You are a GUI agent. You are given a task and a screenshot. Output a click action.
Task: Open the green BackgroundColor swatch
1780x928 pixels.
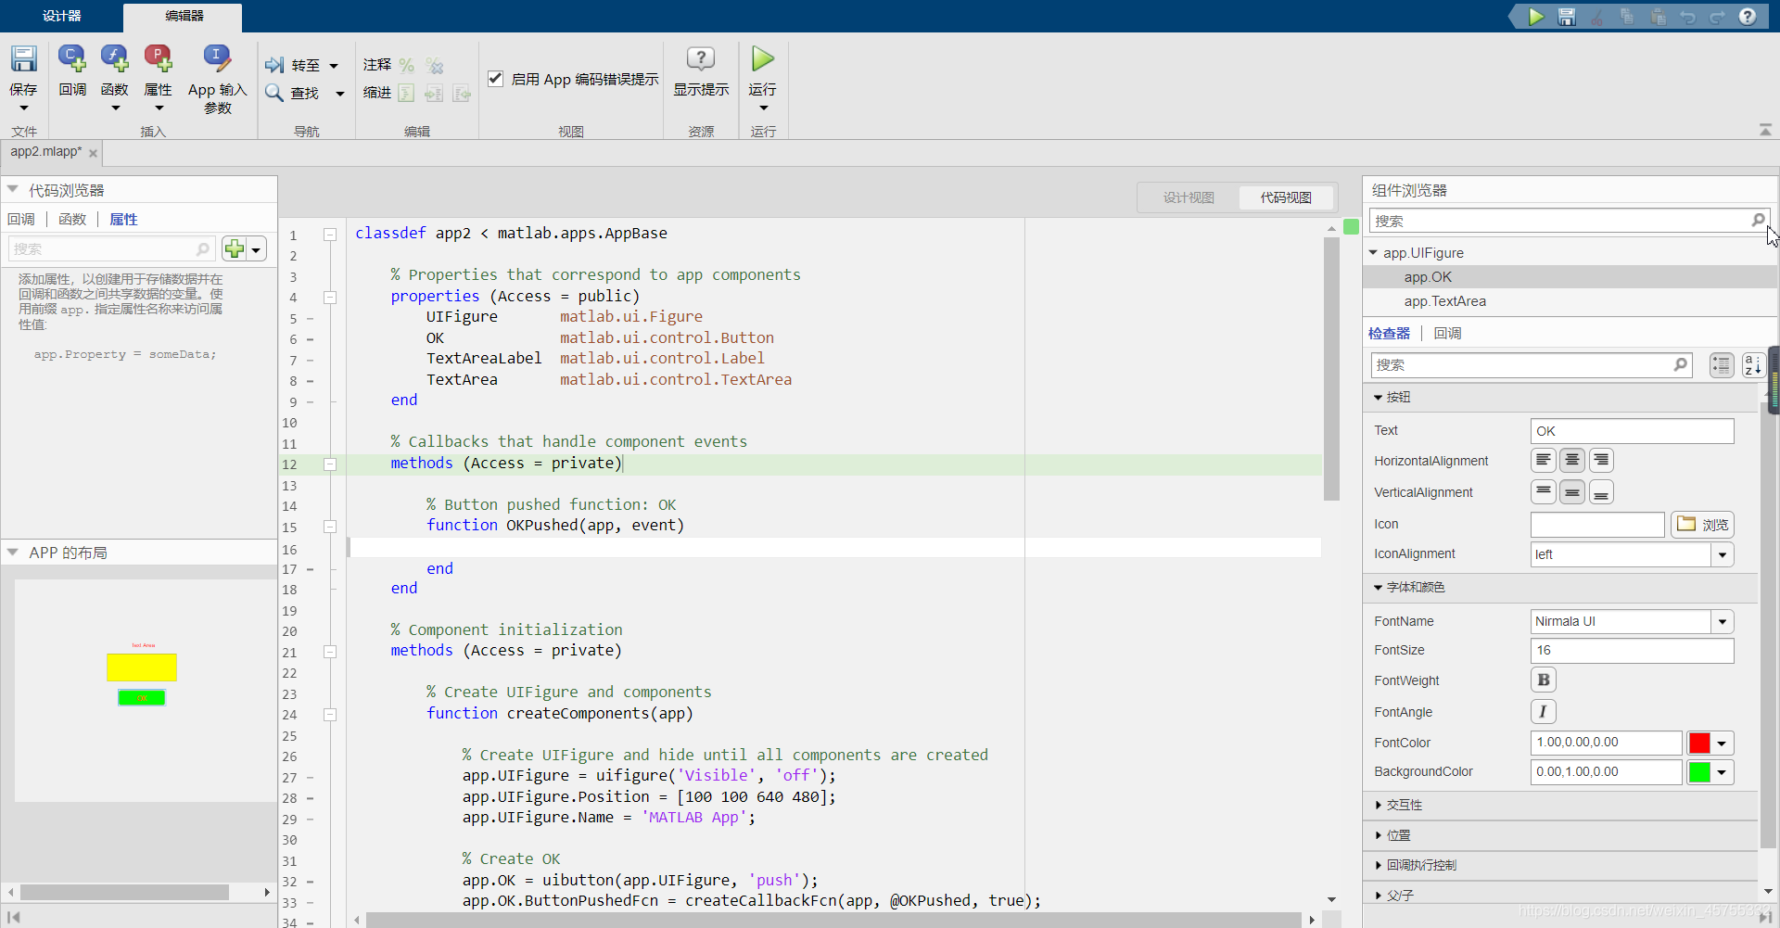click(x=1702, y=771)
